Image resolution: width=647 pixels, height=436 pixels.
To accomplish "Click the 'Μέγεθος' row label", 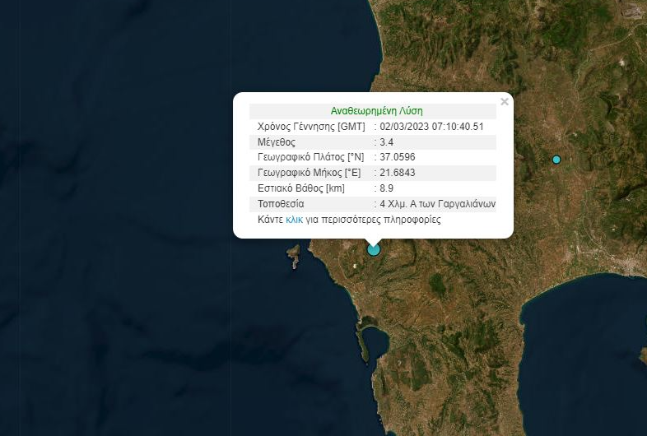I will [276, 142].
